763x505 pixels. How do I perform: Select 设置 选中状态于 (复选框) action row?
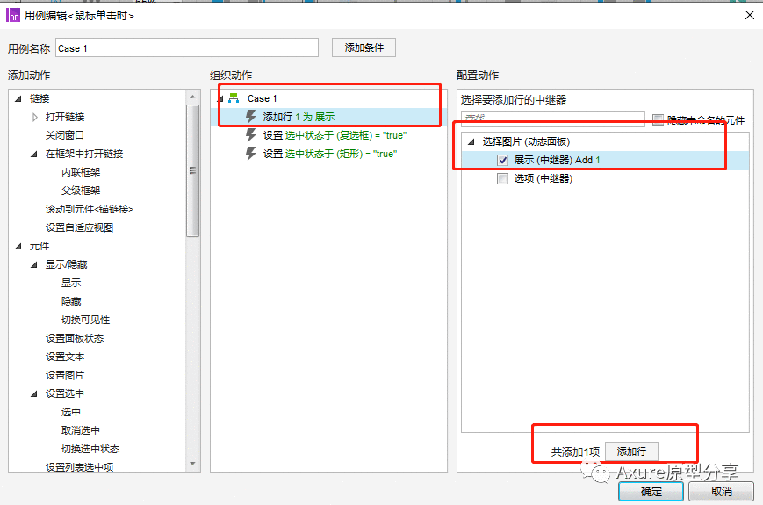click(x=328, y=135)
